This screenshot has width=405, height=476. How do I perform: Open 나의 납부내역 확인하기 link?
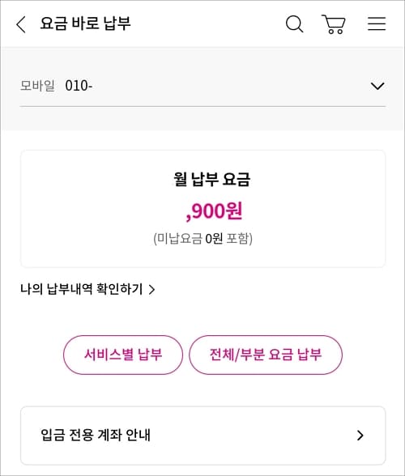82,289
